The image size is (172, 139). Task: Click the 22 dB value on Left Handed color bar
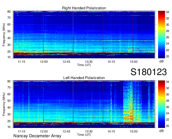(167, 120)
